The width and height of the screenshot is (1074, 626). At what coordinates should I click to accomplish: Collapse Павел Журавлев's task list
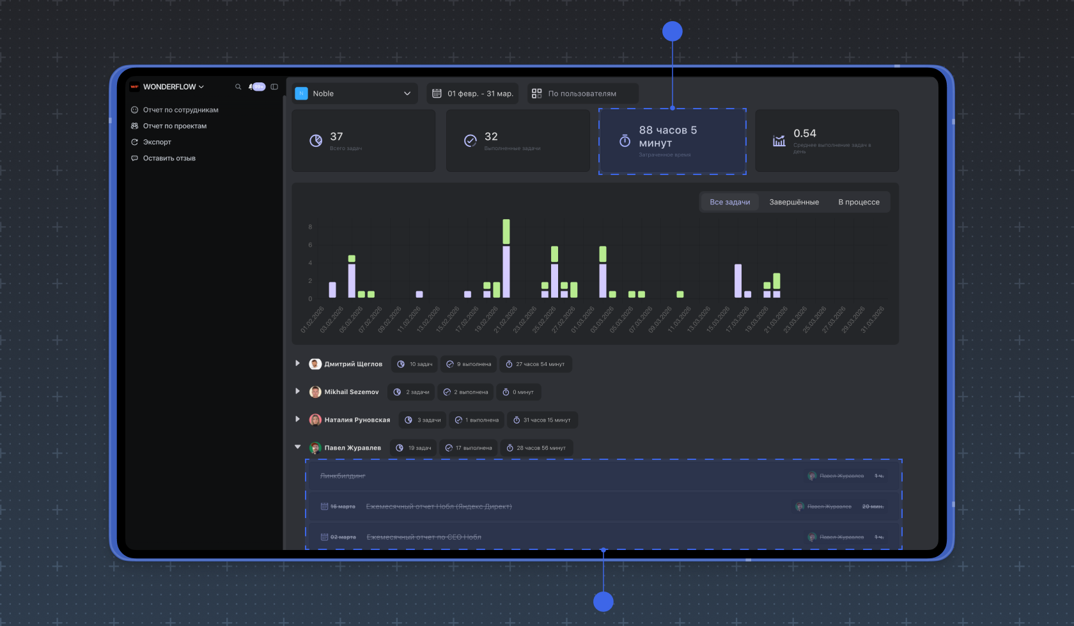pos(297,447)
